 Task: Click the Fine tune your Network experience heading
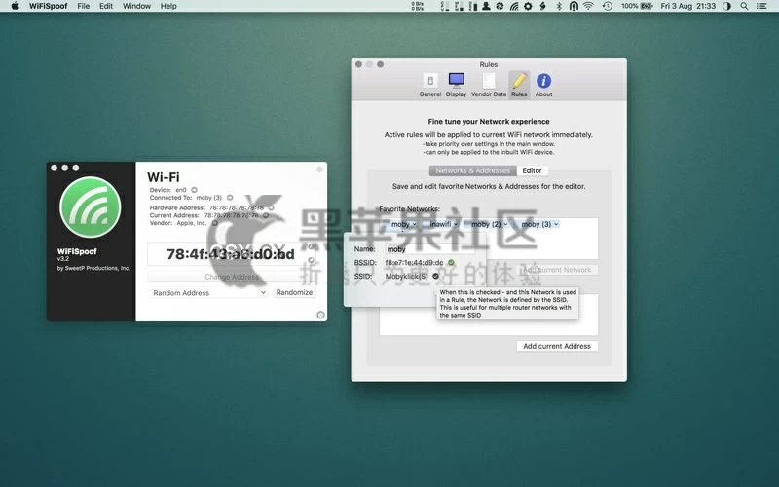click(489, 121)
